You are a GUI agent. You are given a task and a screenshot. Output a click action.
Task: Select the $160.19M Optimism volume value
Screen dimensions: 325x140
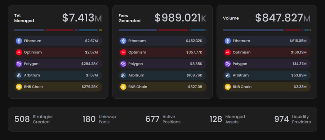299,52
